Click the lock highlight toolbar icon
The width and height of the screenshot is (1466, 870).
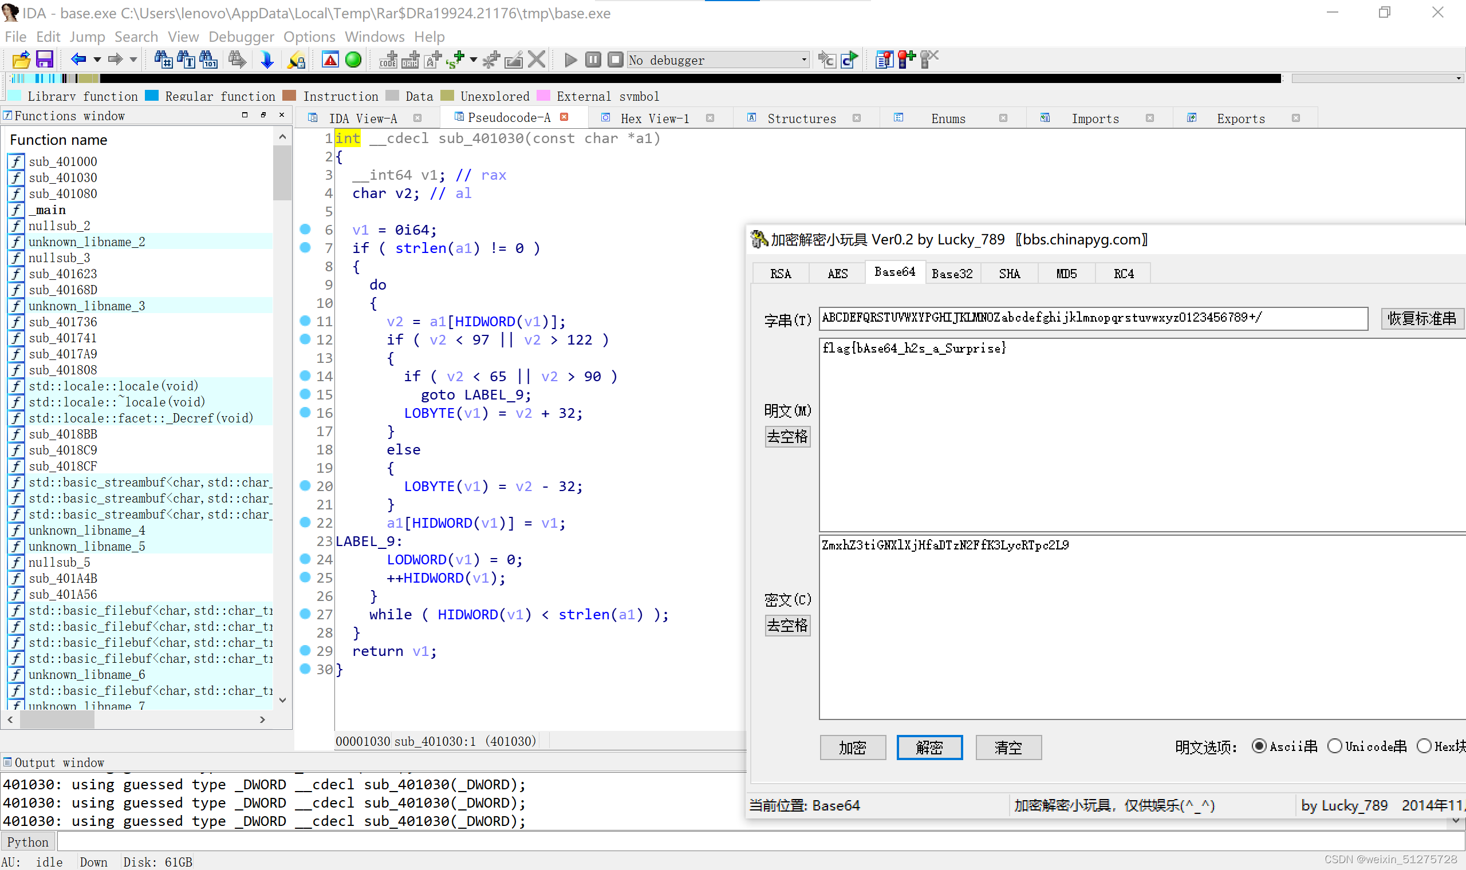tap(297, 60)
